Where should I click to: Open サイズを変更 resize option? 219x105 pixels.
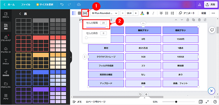(45, 4)
